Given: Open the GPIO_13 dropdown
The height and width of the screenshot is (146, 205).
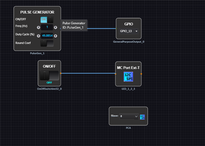Looking at the screenshot, I should coord(129,31).
